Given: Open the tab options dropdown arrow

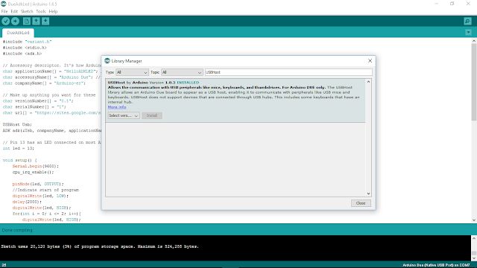Looking at the screenshot, I should (468, 32).
